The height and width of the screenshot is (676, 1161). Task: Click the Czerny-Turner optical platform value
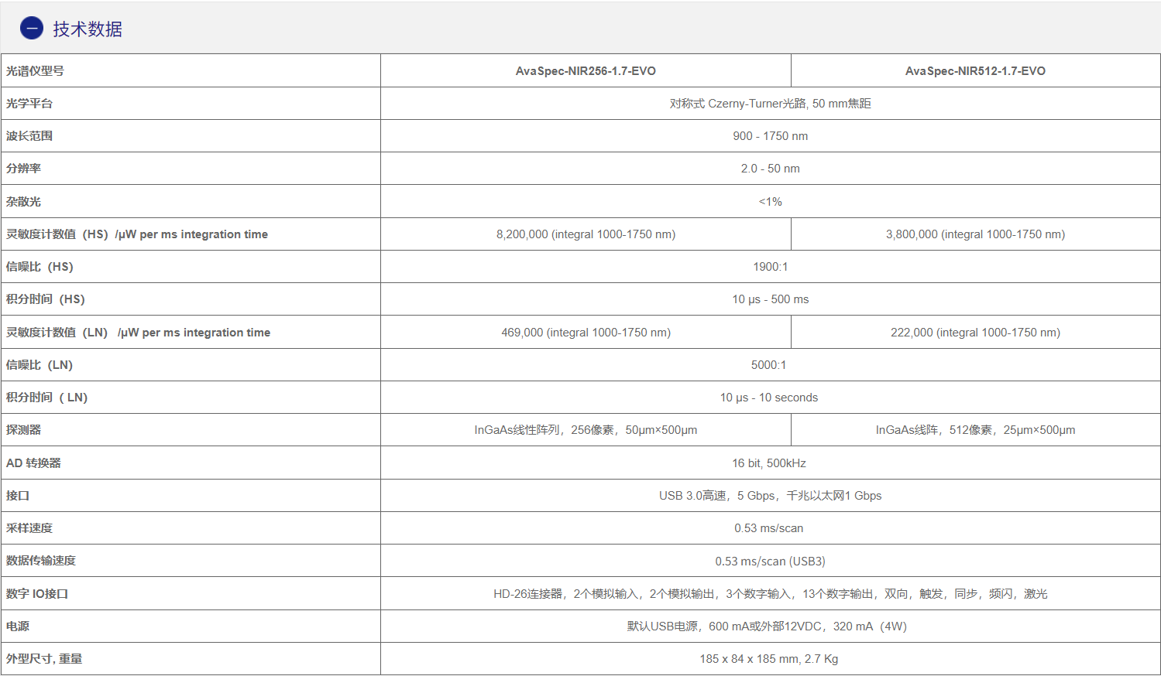pos(770,104)
